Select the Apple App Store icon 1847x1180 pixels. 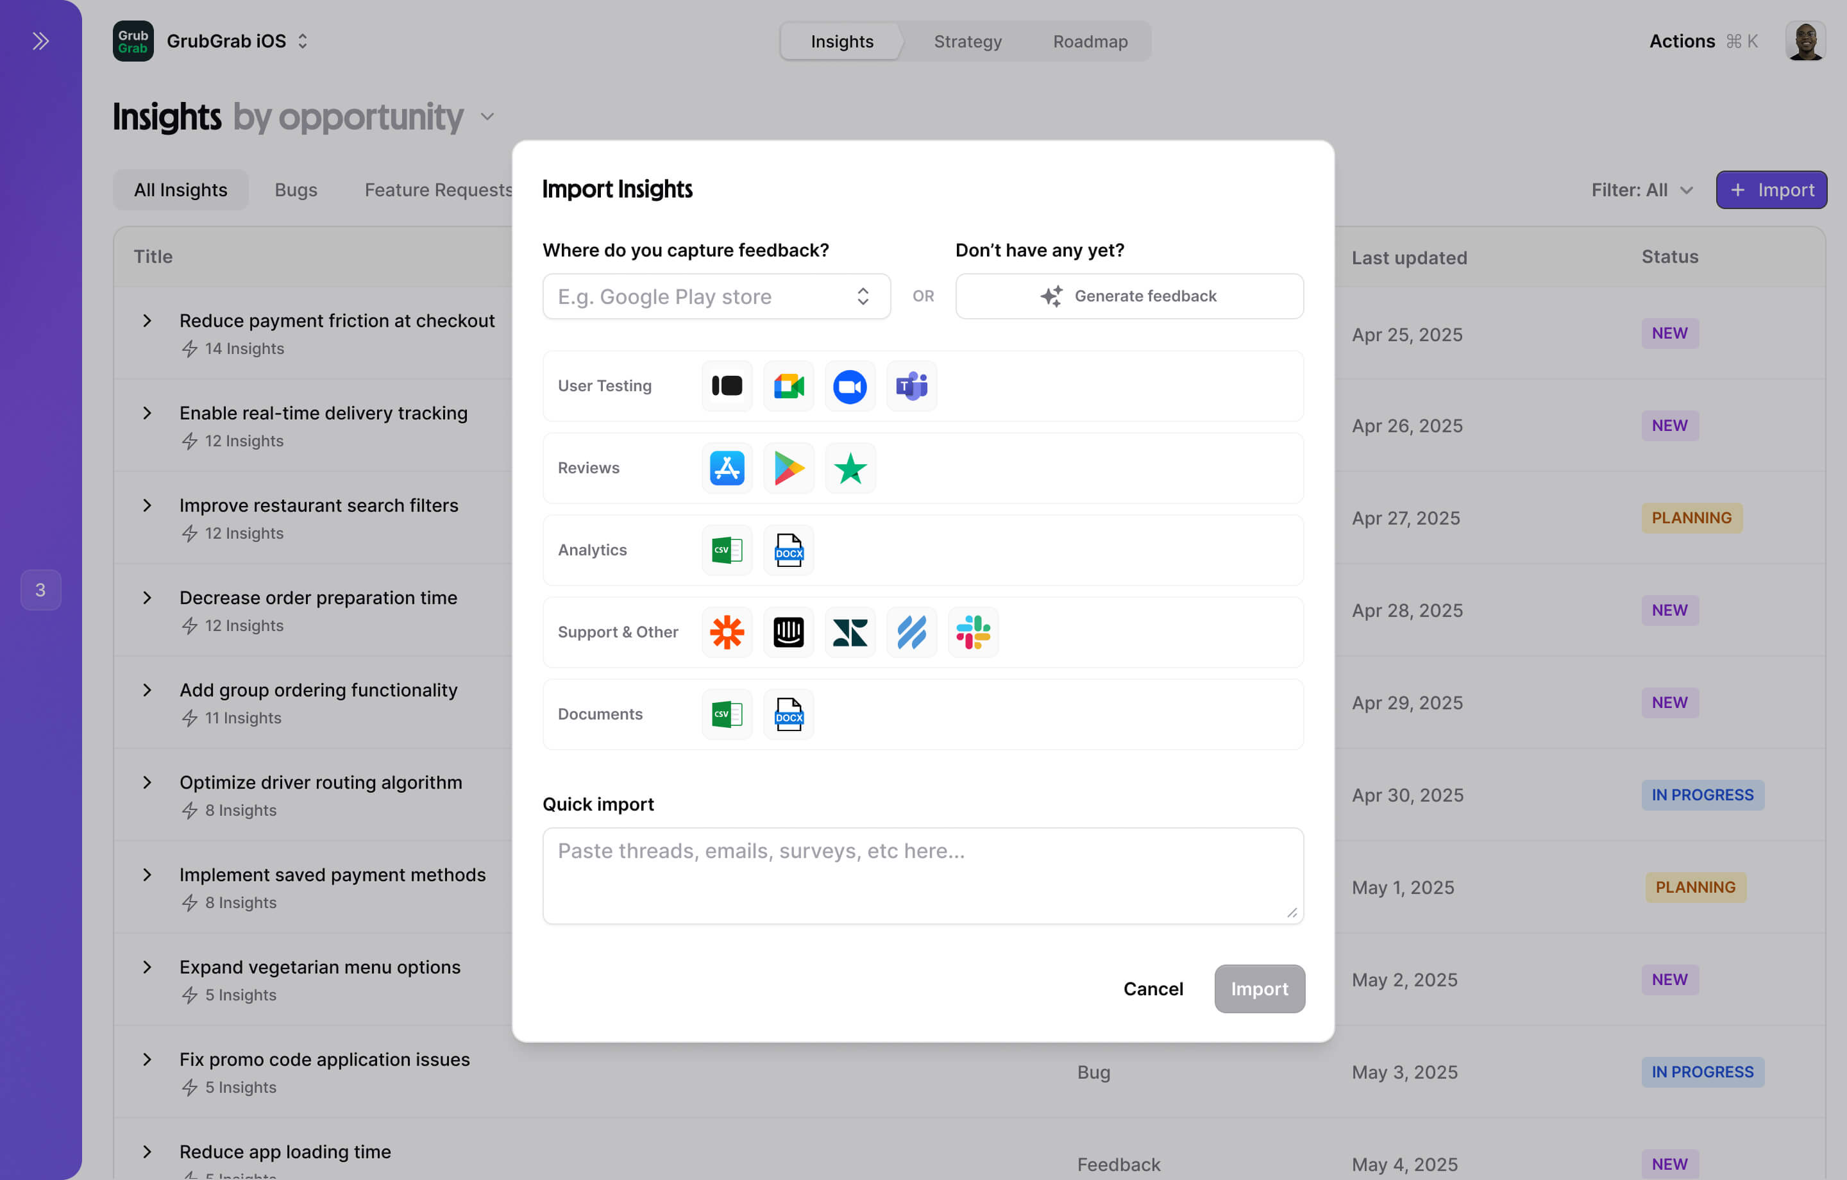(x=727, y=468)
